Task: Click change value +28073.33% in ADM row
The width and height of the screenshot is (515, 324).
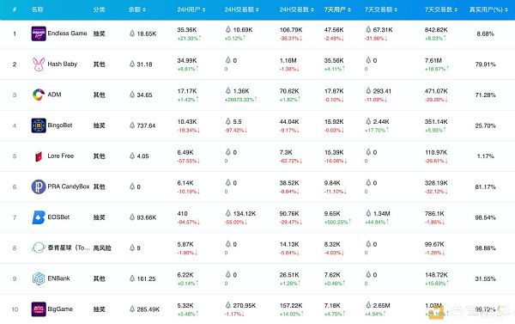Action: 240,100
